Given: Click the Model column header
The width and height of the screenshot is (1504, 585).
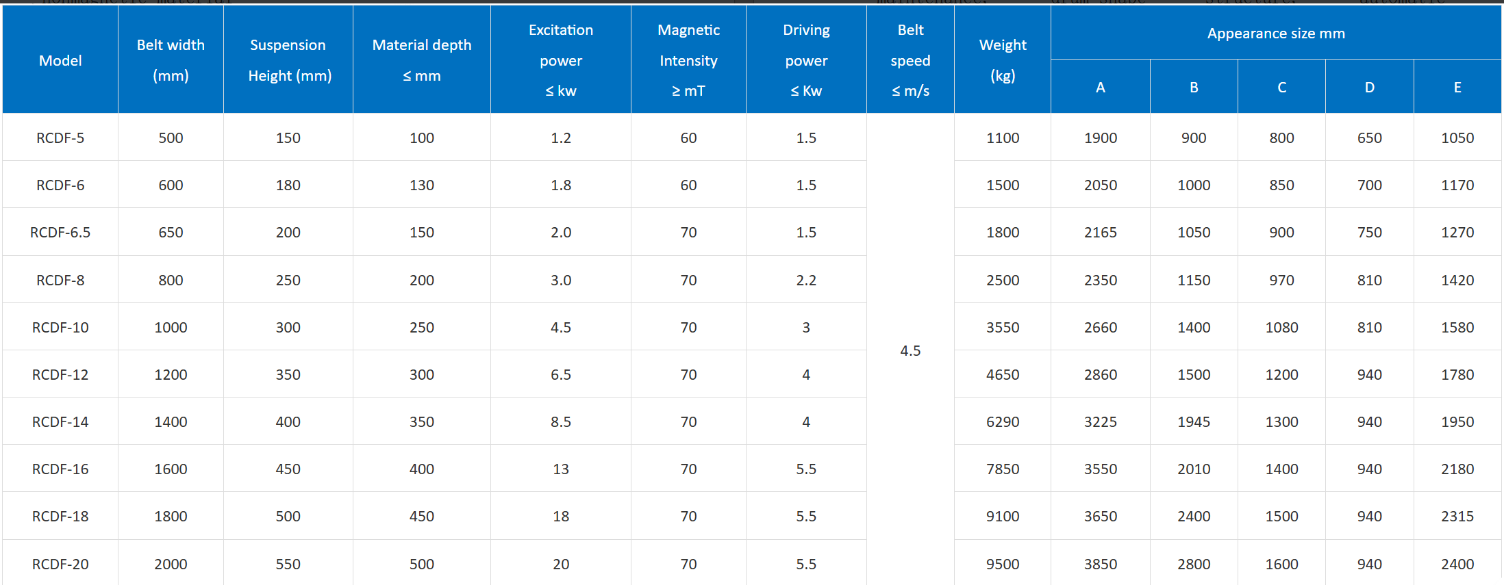Looking at the screenshot, I should pyautogui.click(x=60, y=60).
